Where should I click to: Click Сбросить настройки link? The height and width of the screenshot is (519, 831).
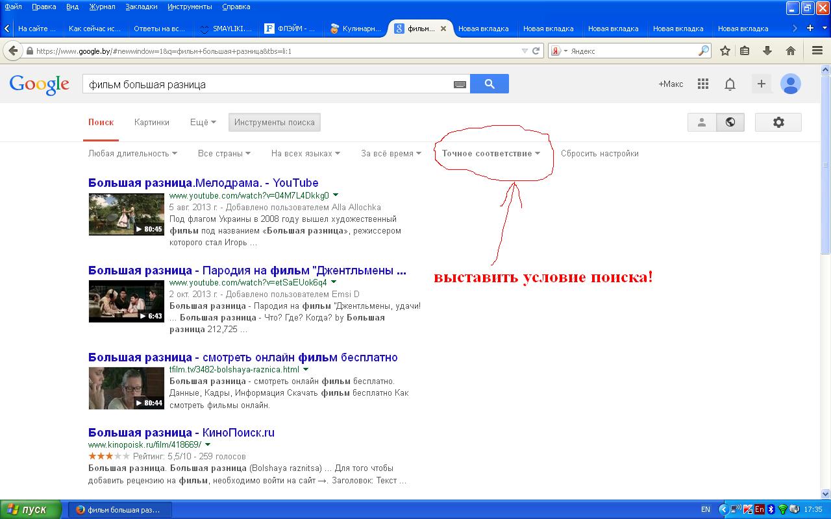(600, 154)
